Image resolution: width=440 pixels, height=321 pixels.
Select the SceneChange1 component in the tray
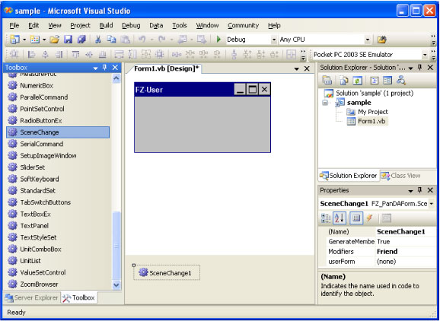point(167,273)
